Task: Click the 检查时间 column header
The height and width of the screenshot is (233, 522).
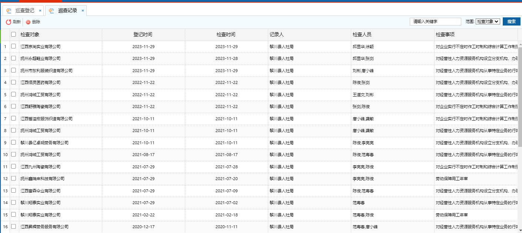Action: [x=226, y=35]
